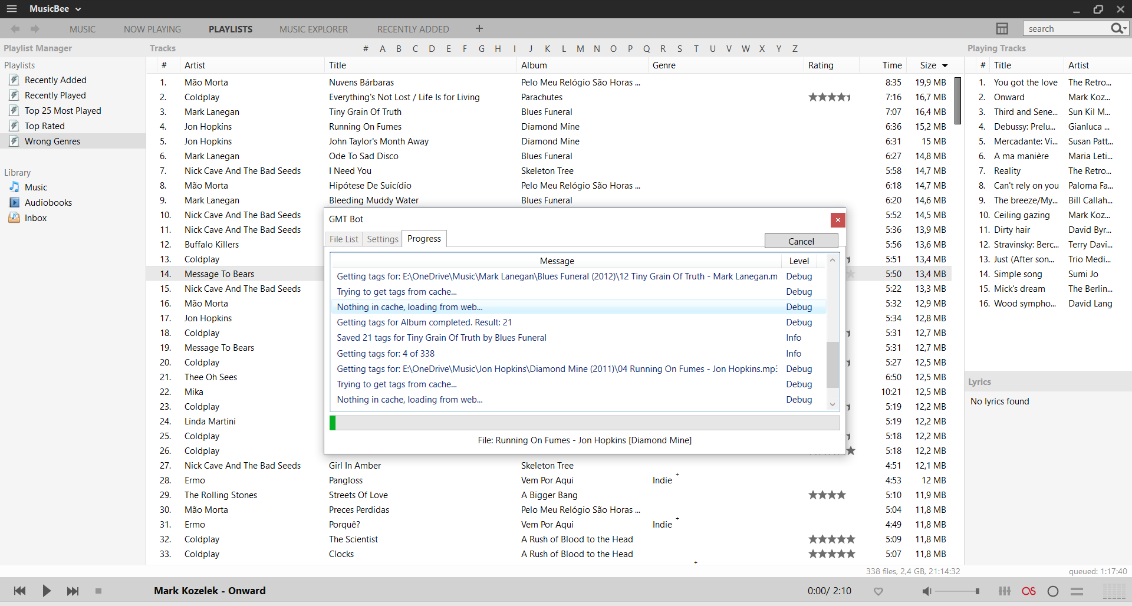This screenshot has width=1132, height=606.
Task: Toggle the circle repeat icon in player bar
Action: (x=1053, y=591)
